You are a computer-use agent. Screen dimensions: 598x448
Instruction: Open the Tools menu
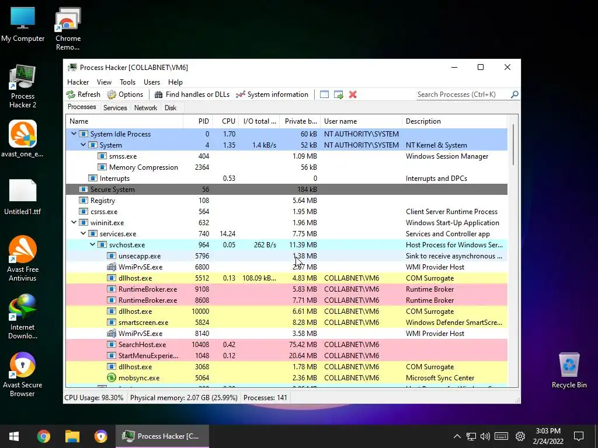(x=127, y=82)
